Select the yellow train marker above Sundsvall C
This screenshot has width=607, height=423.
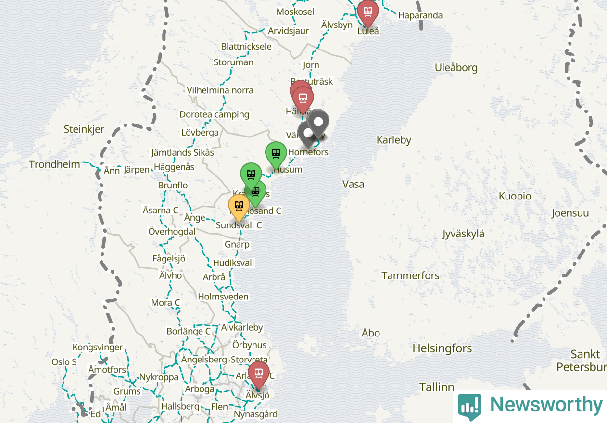[239, 207]
